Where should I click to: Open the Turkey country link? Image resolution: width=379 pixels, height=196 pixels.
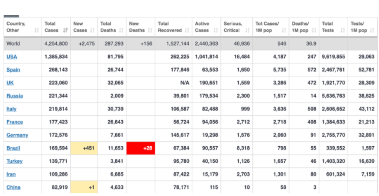coord(15,161)
